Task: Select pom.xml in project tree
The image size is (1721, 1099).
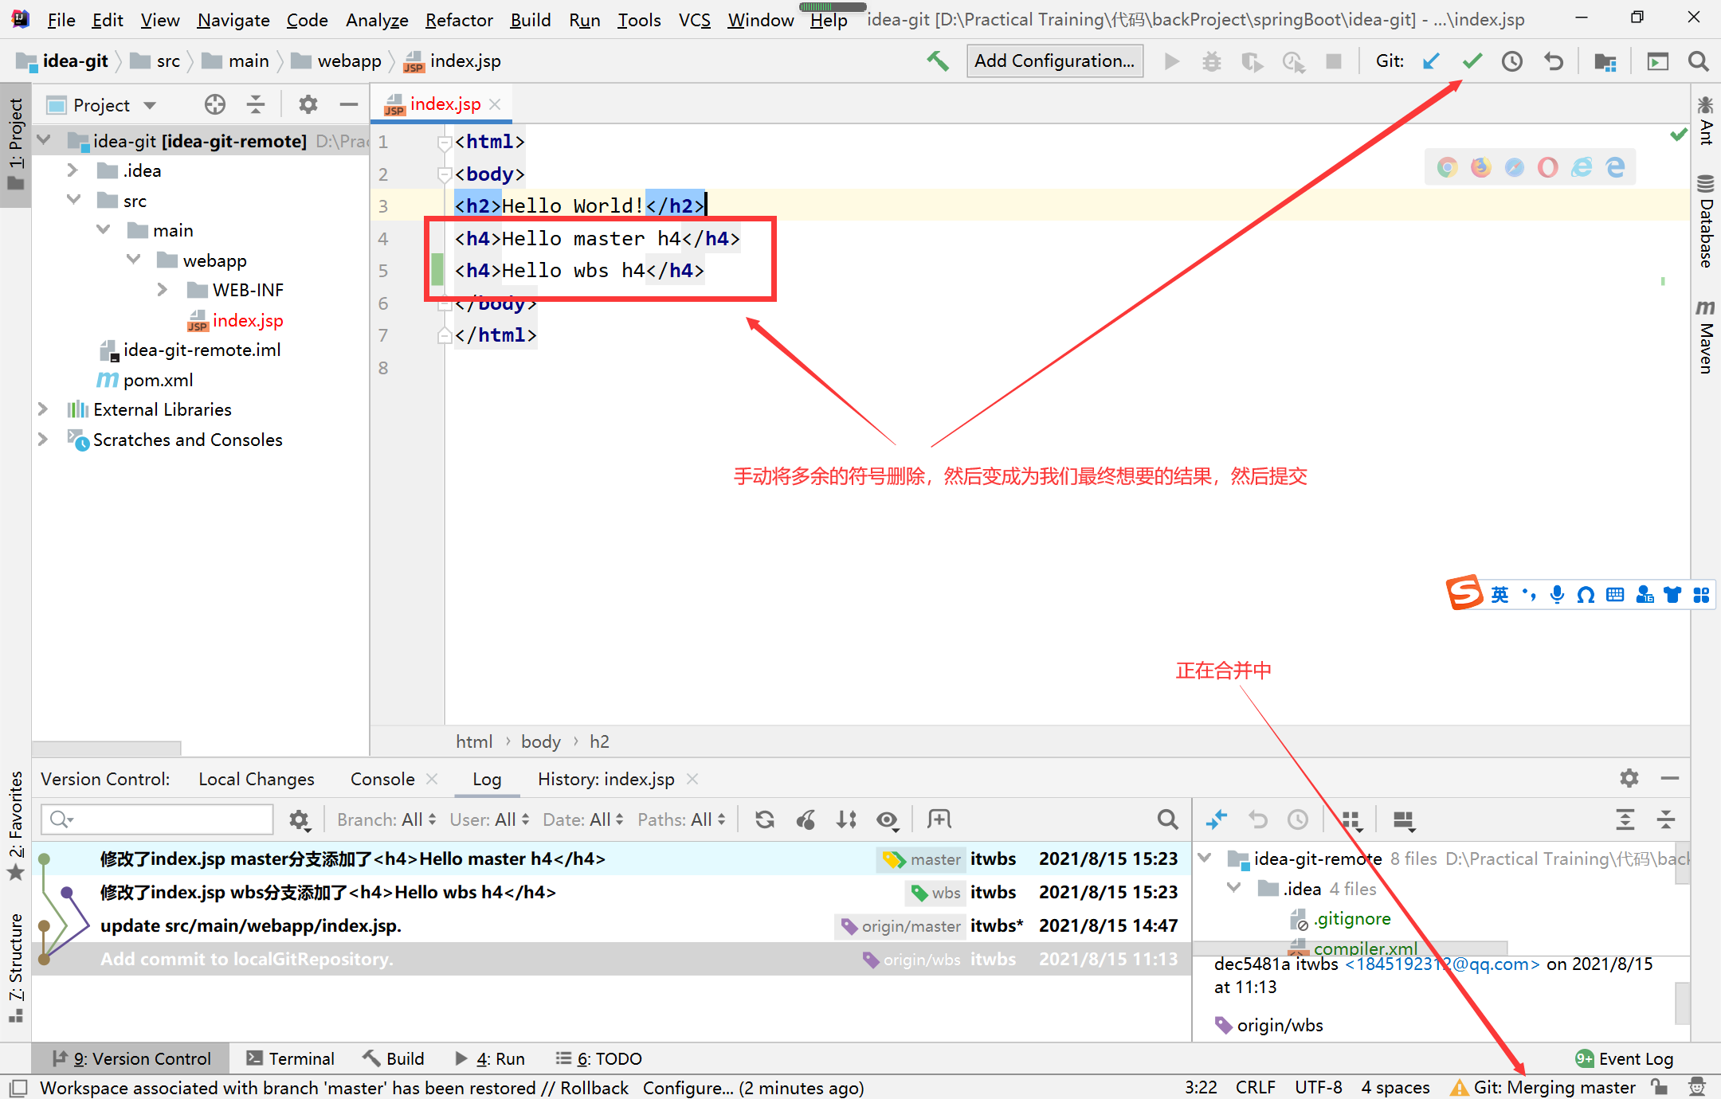Action: click(158, 380)
